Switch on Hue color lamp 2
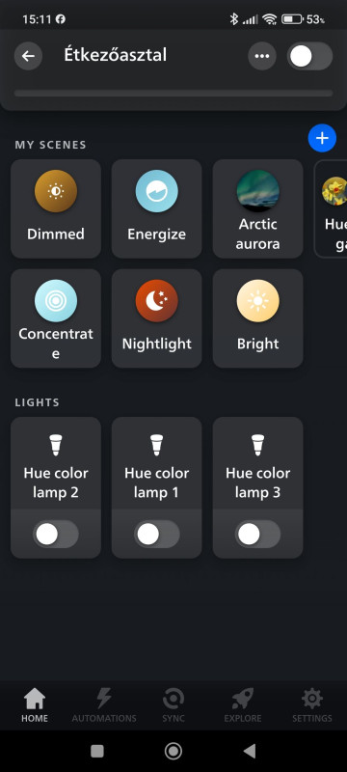347x772 pixels. [56, 535]
